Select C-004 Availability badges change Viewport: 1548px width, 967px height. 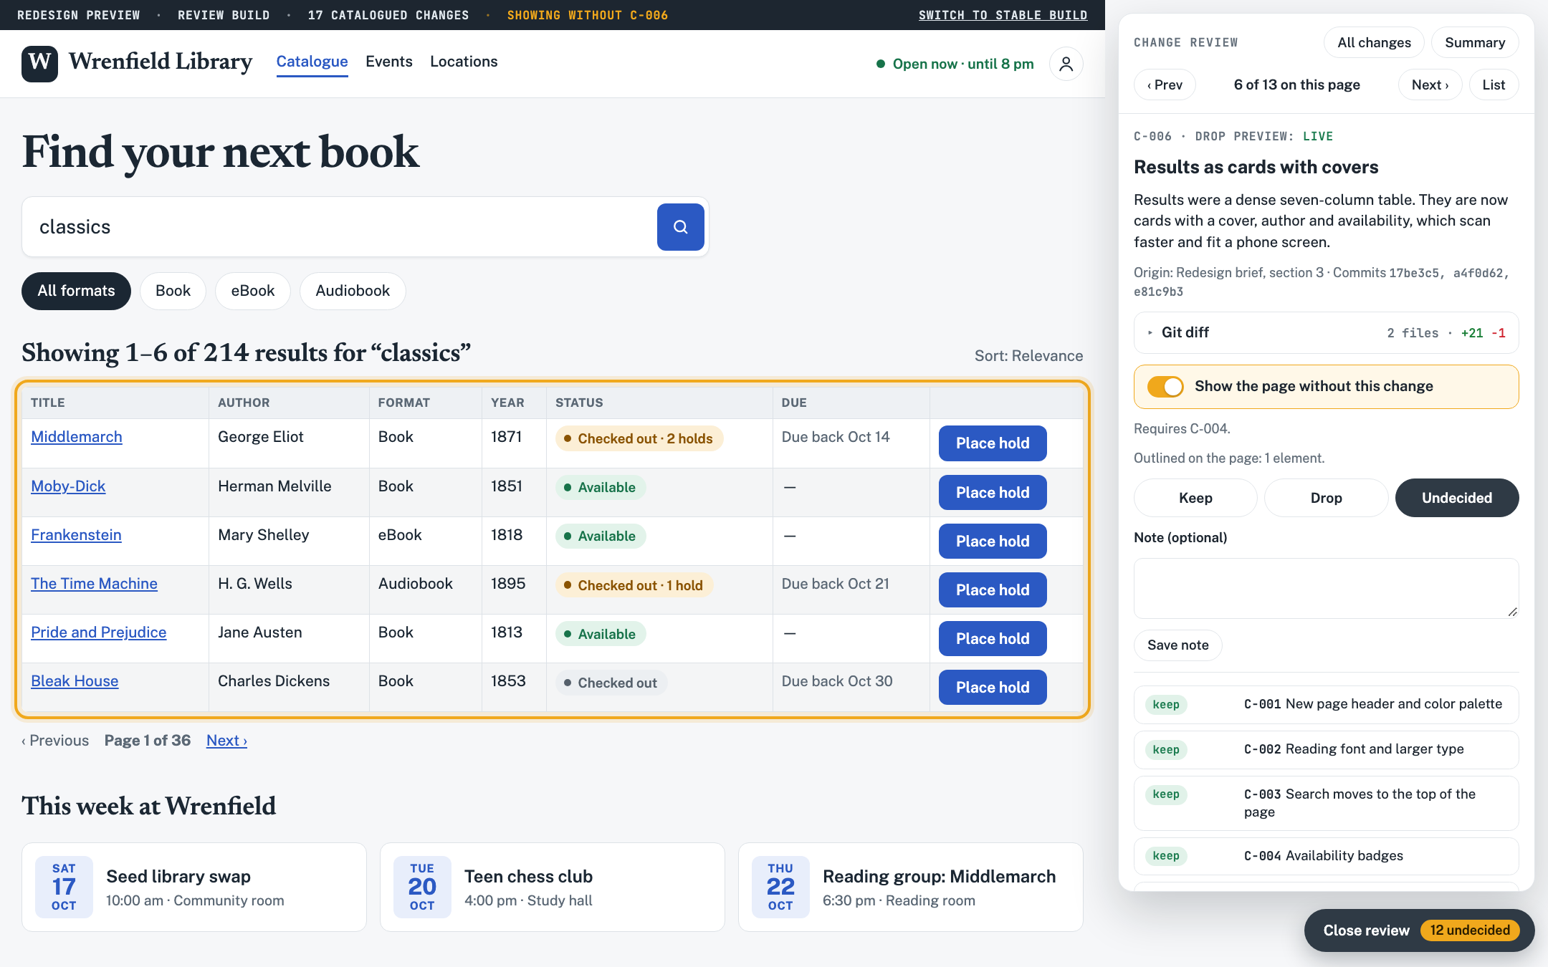point(1326,857)
